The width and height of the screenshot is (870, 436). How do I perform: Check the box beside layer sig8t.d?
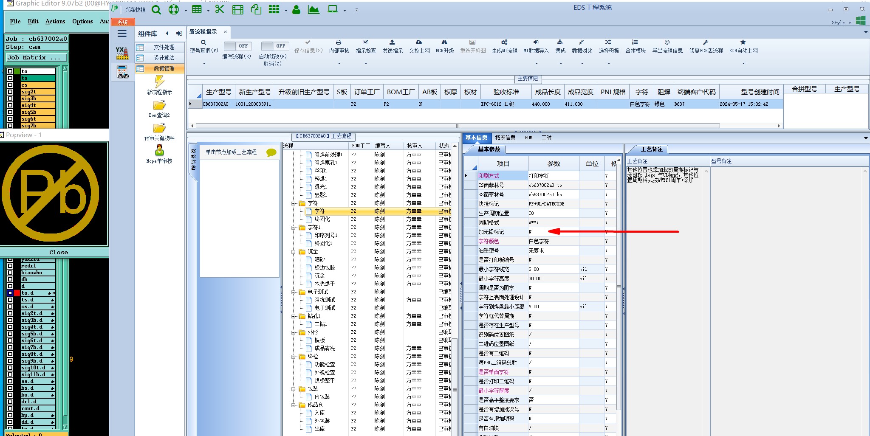click(10, 354)
